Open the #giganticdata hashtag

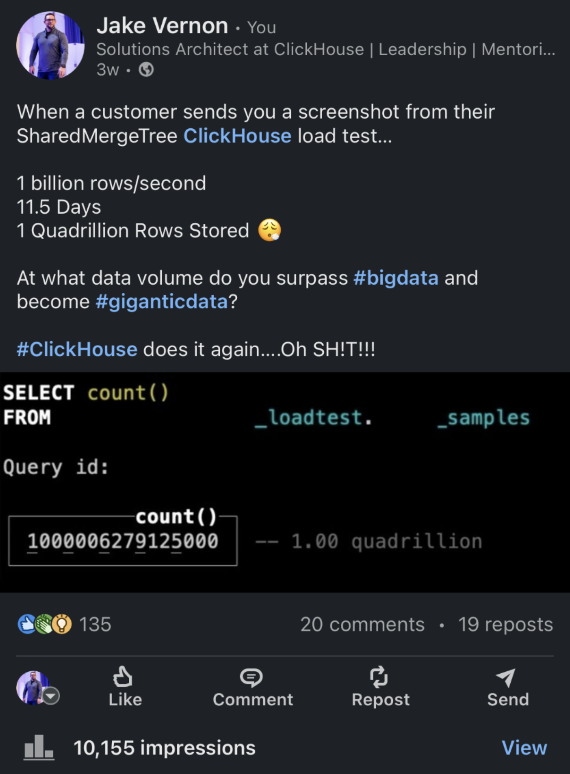point(162,302)
